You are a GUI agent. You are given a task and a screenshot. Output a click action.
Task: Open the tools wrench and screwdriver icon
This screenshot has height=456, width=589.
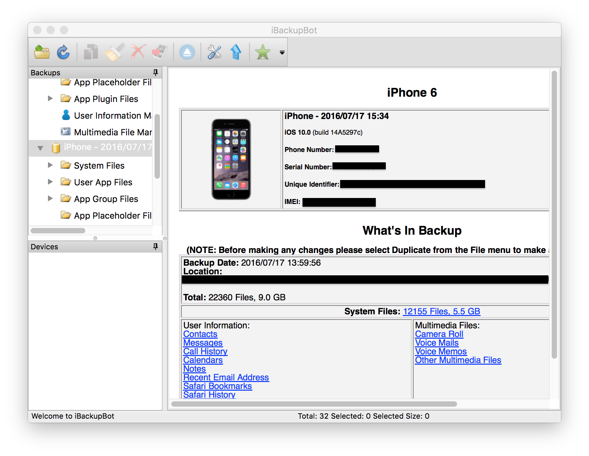214,52
